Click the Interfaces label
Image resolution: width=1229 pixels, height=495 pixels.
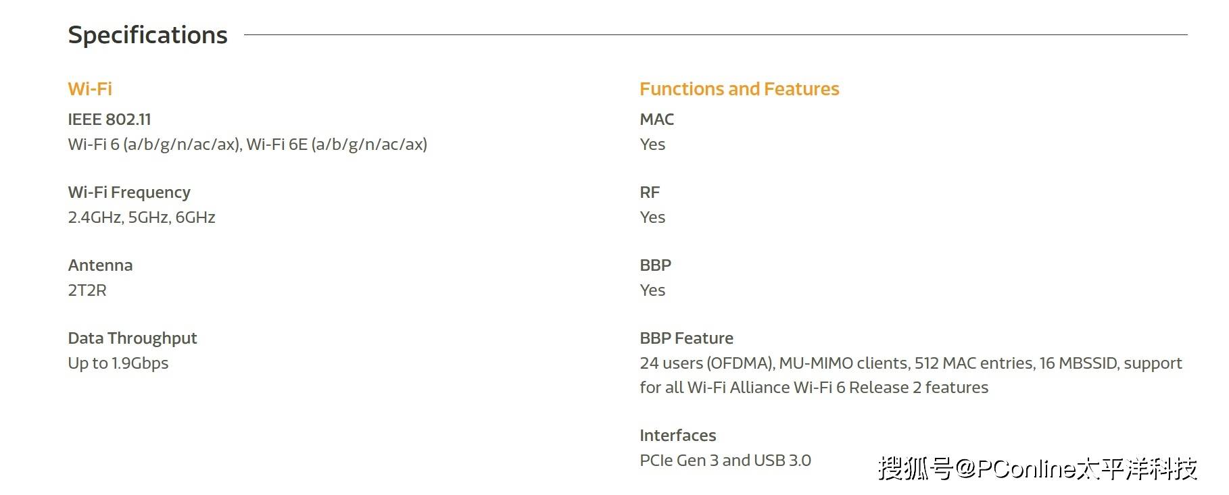coord(677,436)
